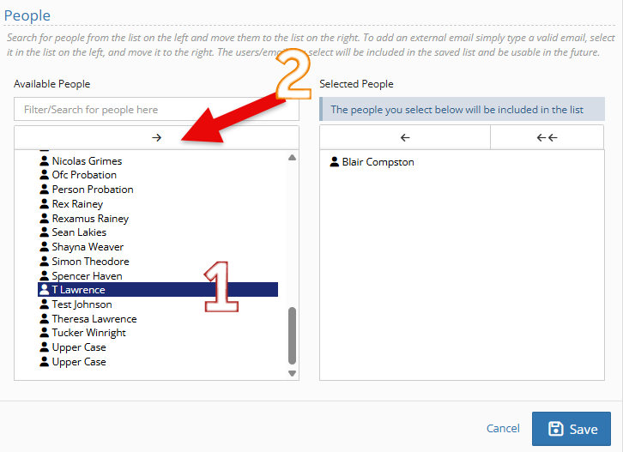Choose Theresa Lawrence in the list
Viewport: 623px width, 452px height.
point(94,319)
